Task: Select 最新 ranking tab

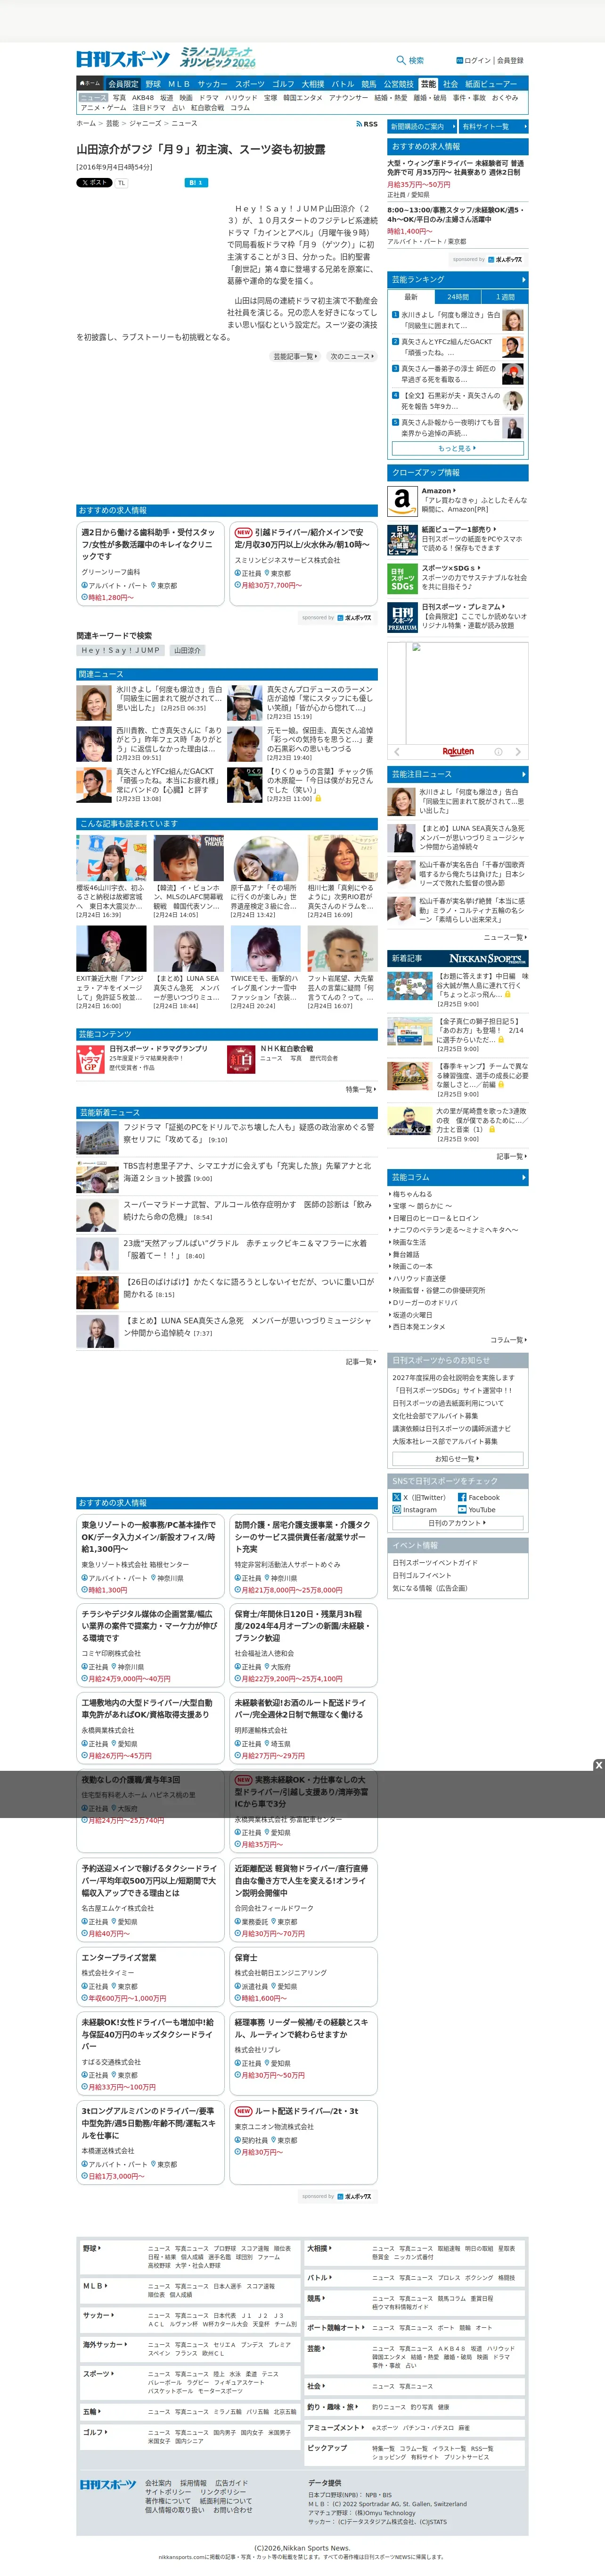Action: coord(410,297)
